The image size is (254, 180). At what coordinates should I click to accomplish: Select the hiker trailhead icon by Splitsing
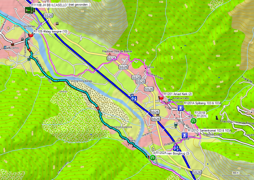180,107
